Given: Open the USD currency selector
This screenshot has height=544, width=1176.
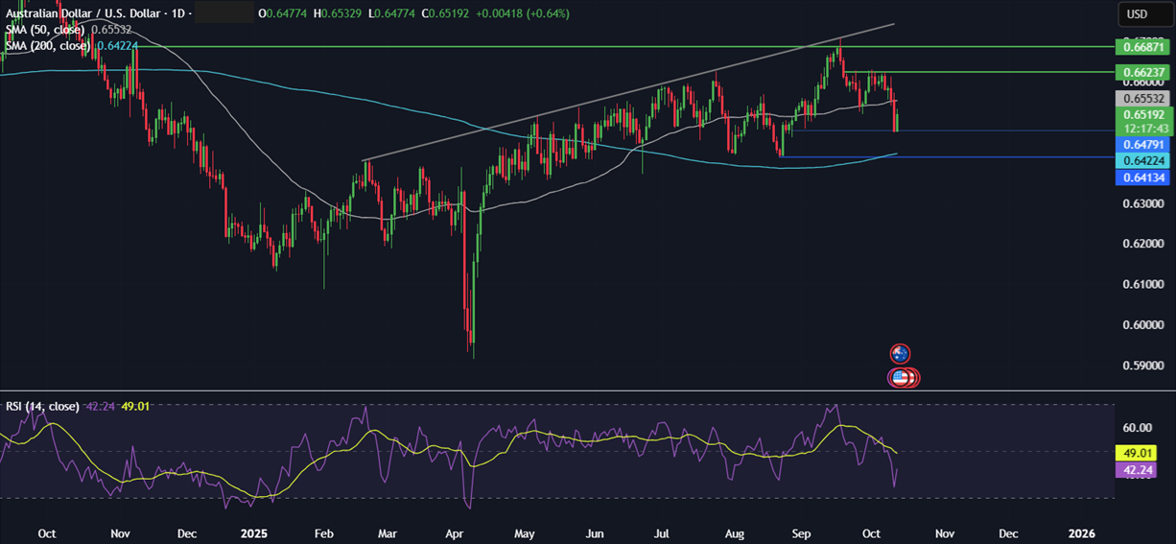Looking at the screenshot, I should pos(1138,14).
